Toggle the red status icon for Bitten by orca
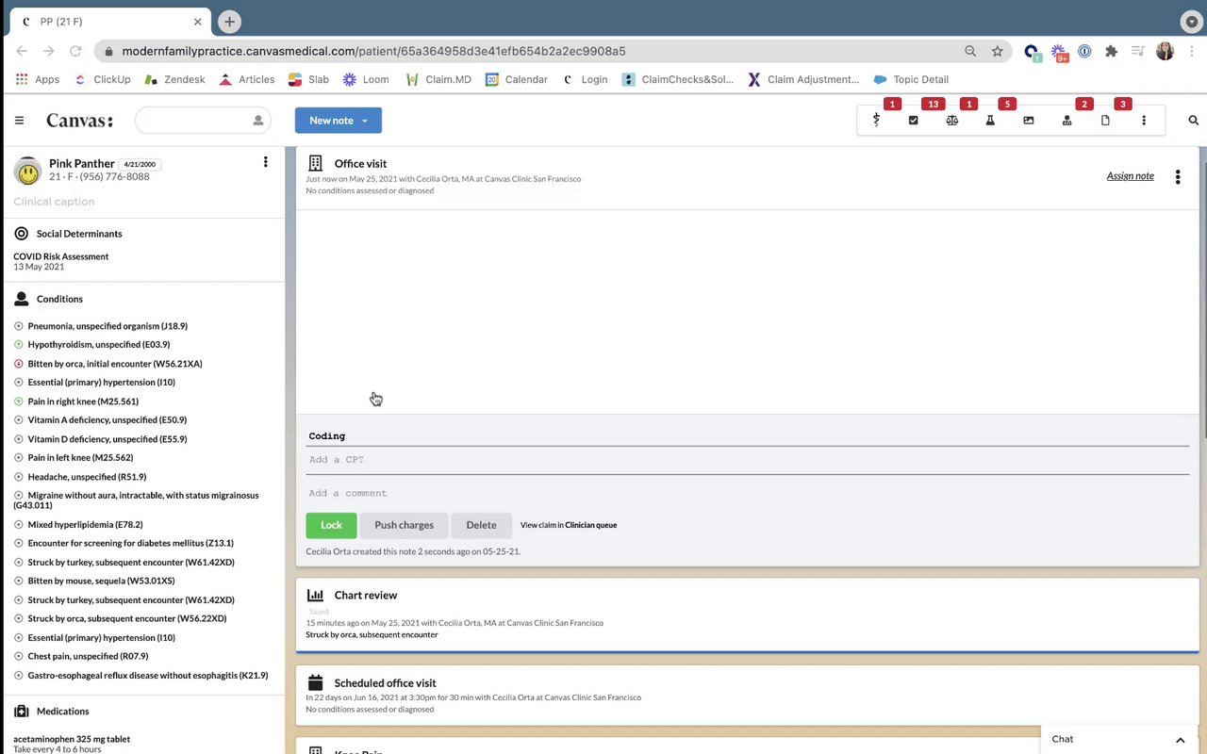This screenshot has width=1207, height=754. (19, 364)
